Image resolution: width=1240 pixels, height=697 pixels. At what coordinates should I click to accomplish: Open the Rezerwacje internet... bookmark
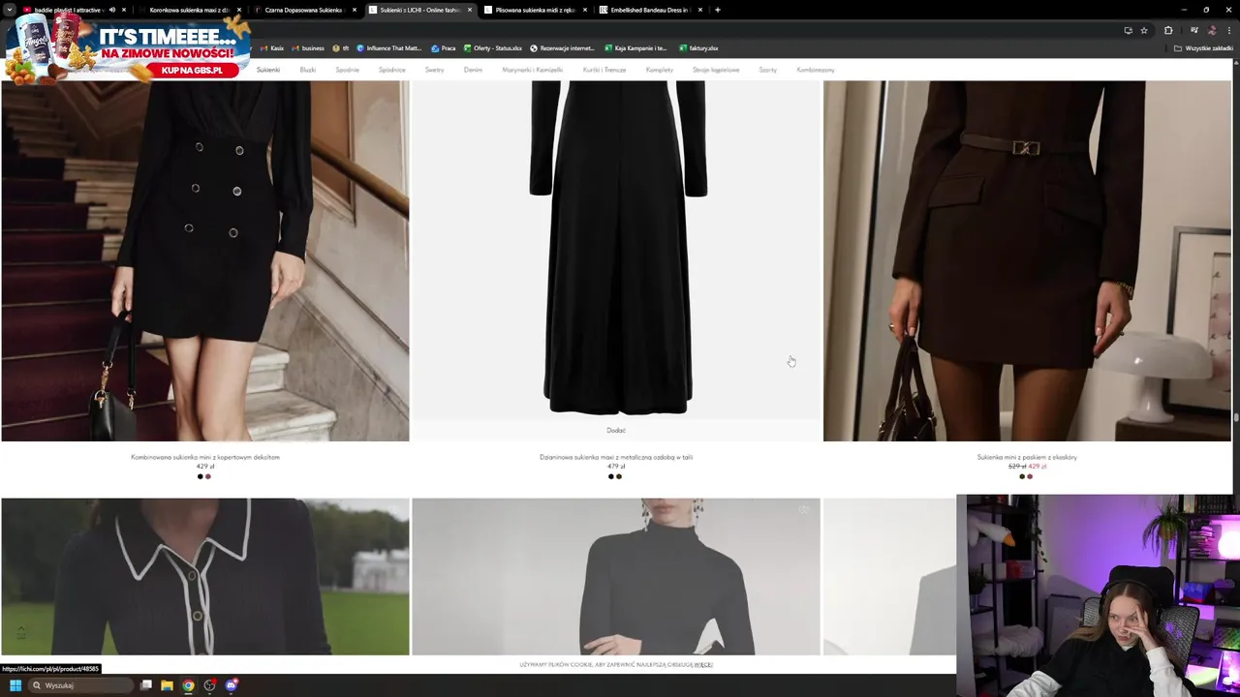pyautogui.click(x=563, y=47)
